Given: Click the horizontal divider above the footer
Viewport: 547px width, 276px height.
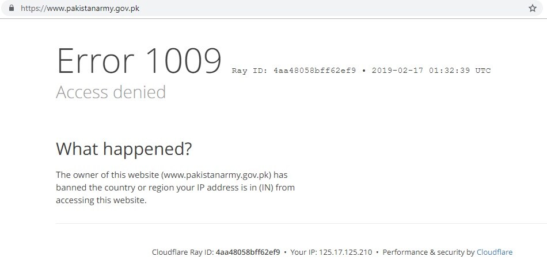Looking at the screenshot, I should pos(301,224).
